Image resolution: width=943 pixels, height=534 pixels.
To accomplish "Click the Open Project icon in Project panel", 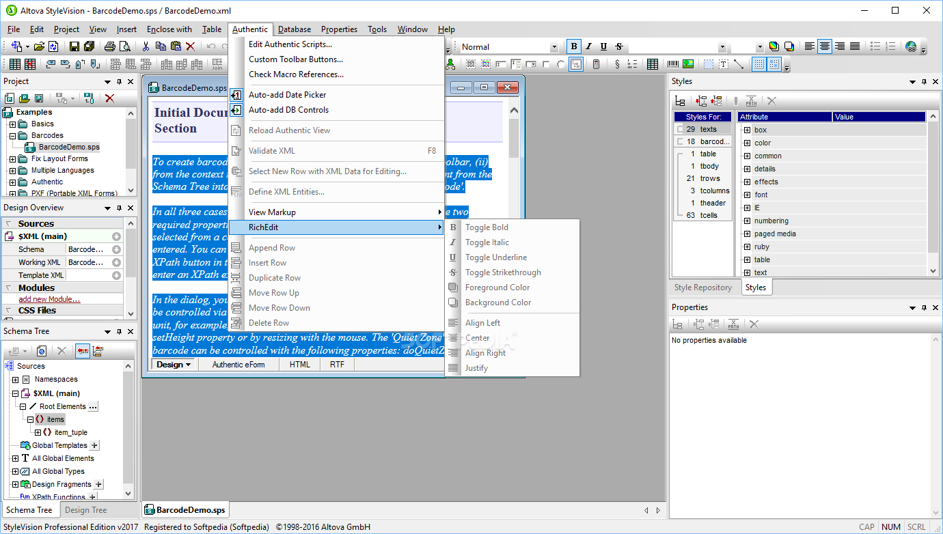I will coord(25,98).
